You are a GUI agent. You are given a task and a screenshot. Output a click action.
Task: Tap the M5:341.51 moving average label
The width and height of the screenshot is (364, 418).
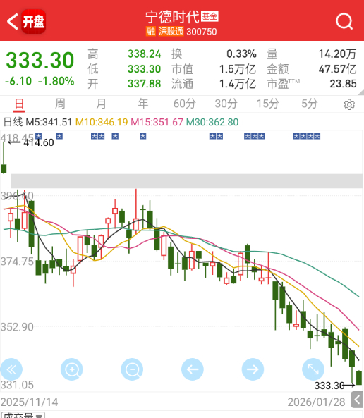pos(49,123)
